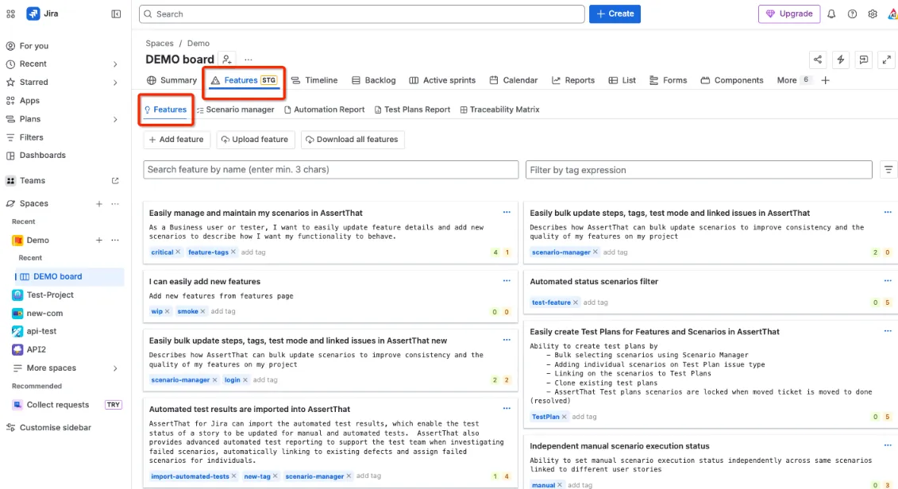The width and height of the screenshot is (898, 489).
Task: Open the app switcher grid icon
Action: coord(10,13)
